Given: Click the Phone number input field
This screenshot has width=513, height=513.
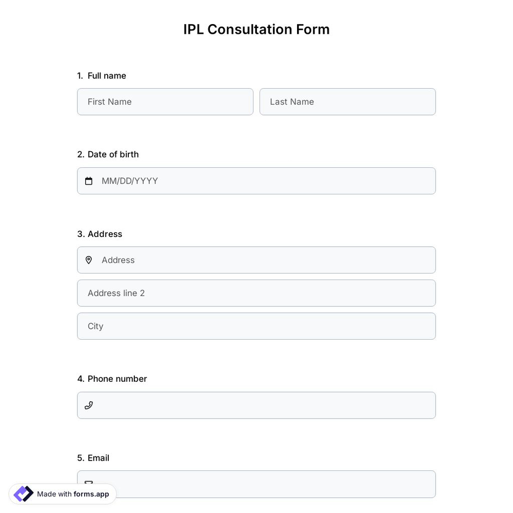Looking at the screenshot, I should (256, 405).
